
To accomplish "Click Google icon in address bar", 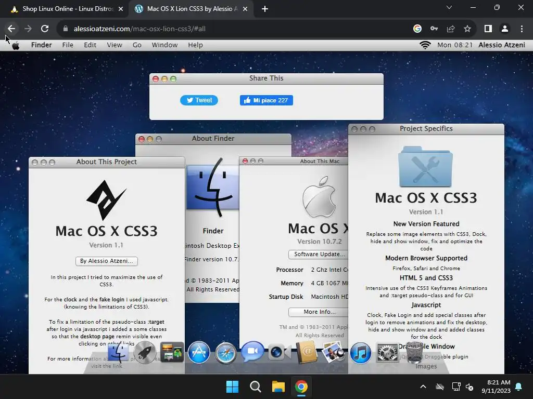I will [417, 29].
